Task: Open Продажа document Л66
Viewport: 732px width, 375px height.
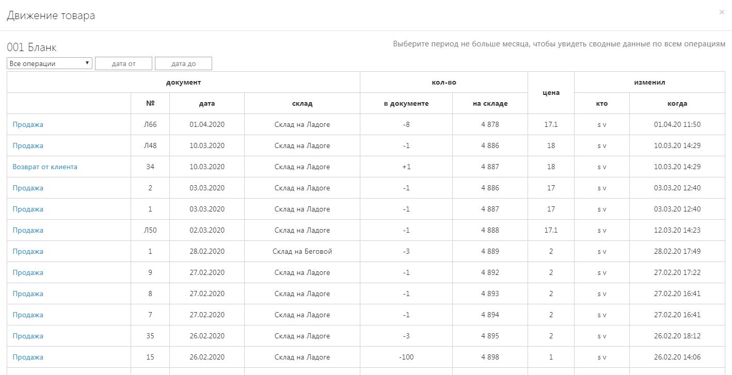Action: pyautogui.click(x=28, y=124)
